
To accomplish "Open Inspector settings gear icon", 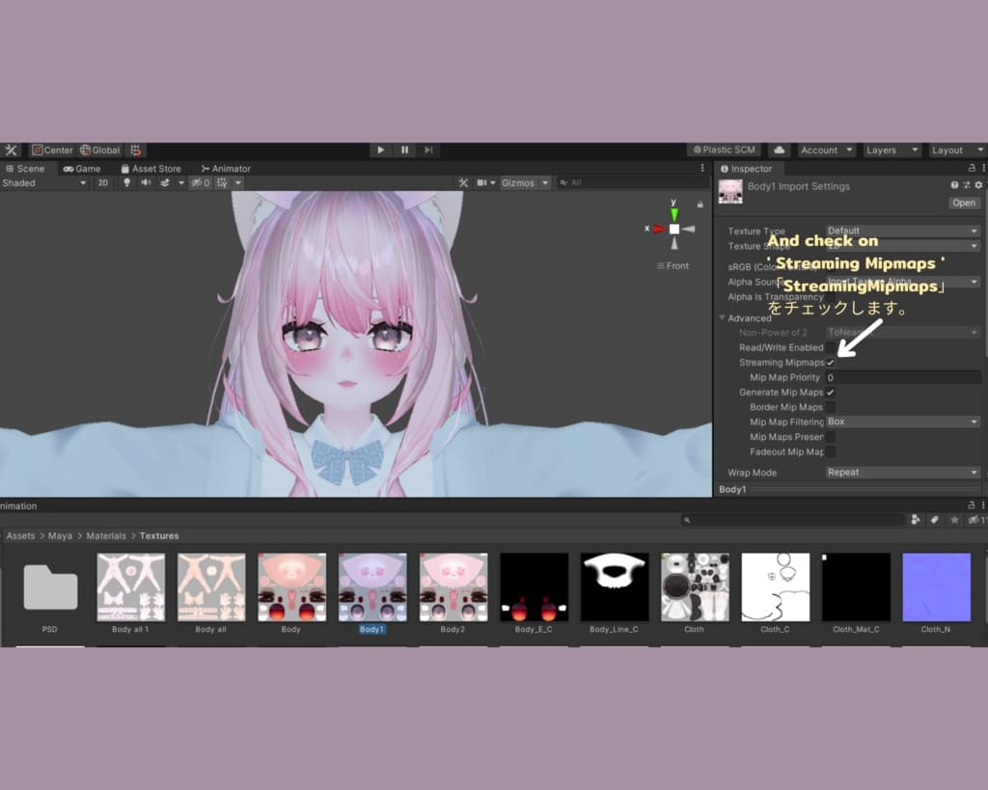I will [x=978, y=185].
